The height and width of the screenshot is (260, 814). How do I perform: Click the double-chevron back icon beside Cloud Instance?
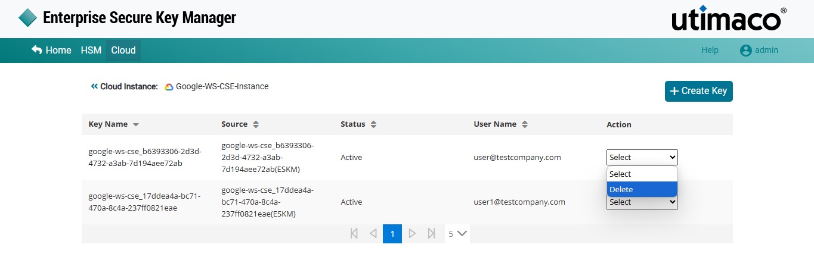point(94,86)
